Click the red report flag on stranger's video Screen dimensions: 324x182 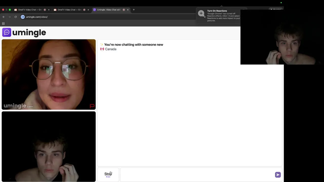point(92,106)
